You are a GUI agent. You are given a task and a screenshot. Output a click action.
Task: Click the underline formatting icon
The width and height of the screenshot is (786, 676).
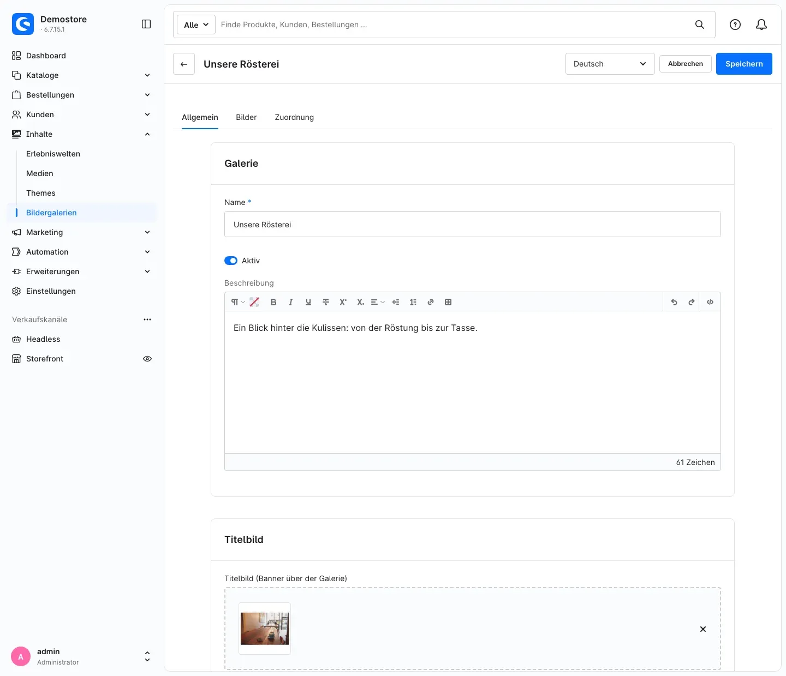(308, 302)
